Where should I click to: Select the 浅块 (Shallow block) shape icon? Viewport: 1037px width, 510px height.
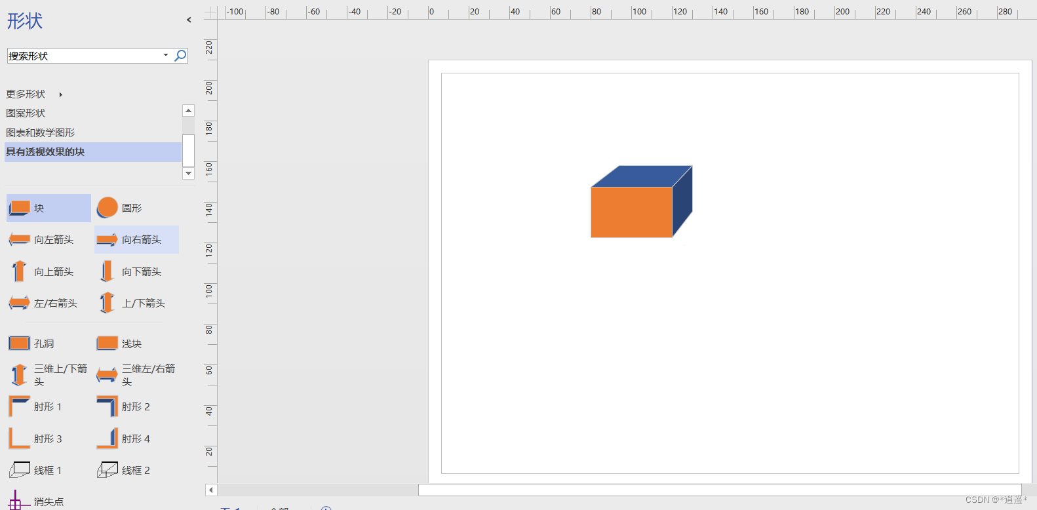click(107, 343)
